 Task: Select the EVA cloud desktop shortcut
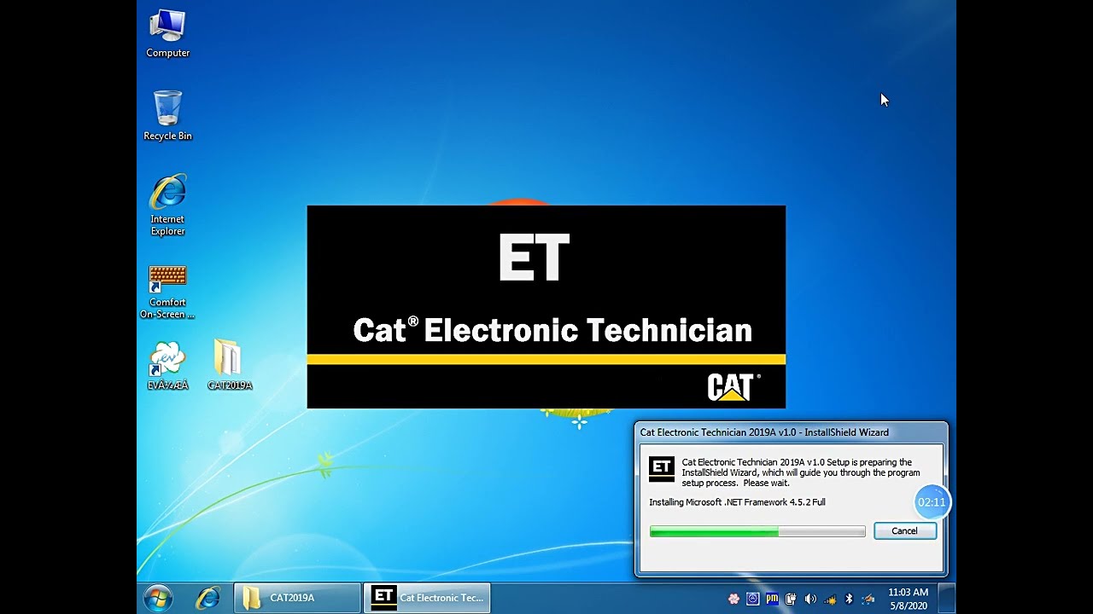click(x=167, y=365)
